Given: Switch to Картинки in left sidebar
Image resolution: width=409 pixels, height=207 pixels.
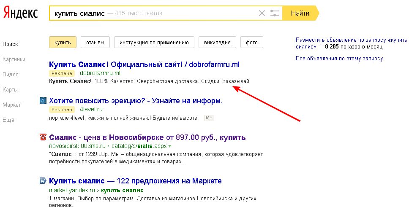Looking at the screenshot, I should pyautogui.click(x=14, y=59).
